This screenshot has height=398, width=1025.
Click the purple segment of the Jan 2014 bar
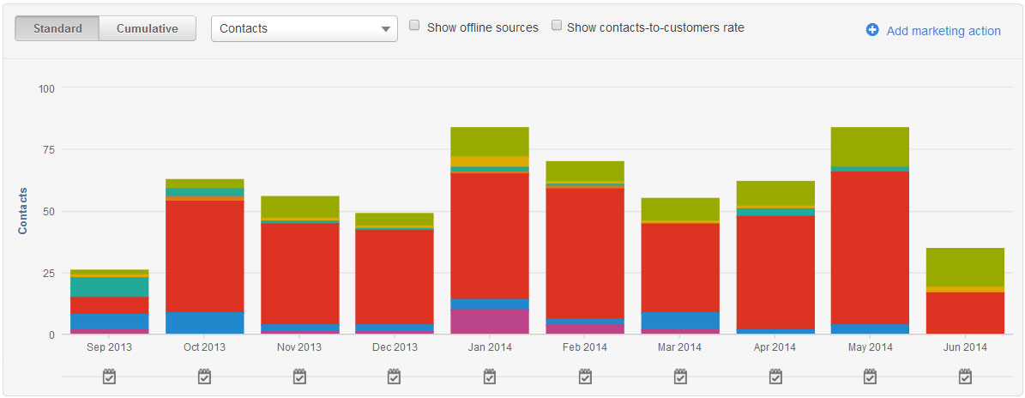490,322
